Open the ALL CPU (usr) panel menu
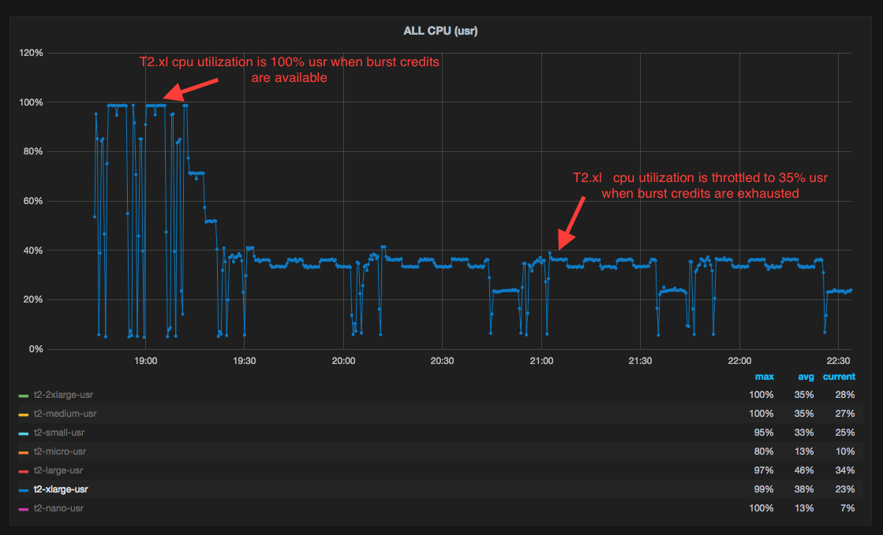Viewport: 883px width, 535px height. pyautogui.click(x=441, y=31)
